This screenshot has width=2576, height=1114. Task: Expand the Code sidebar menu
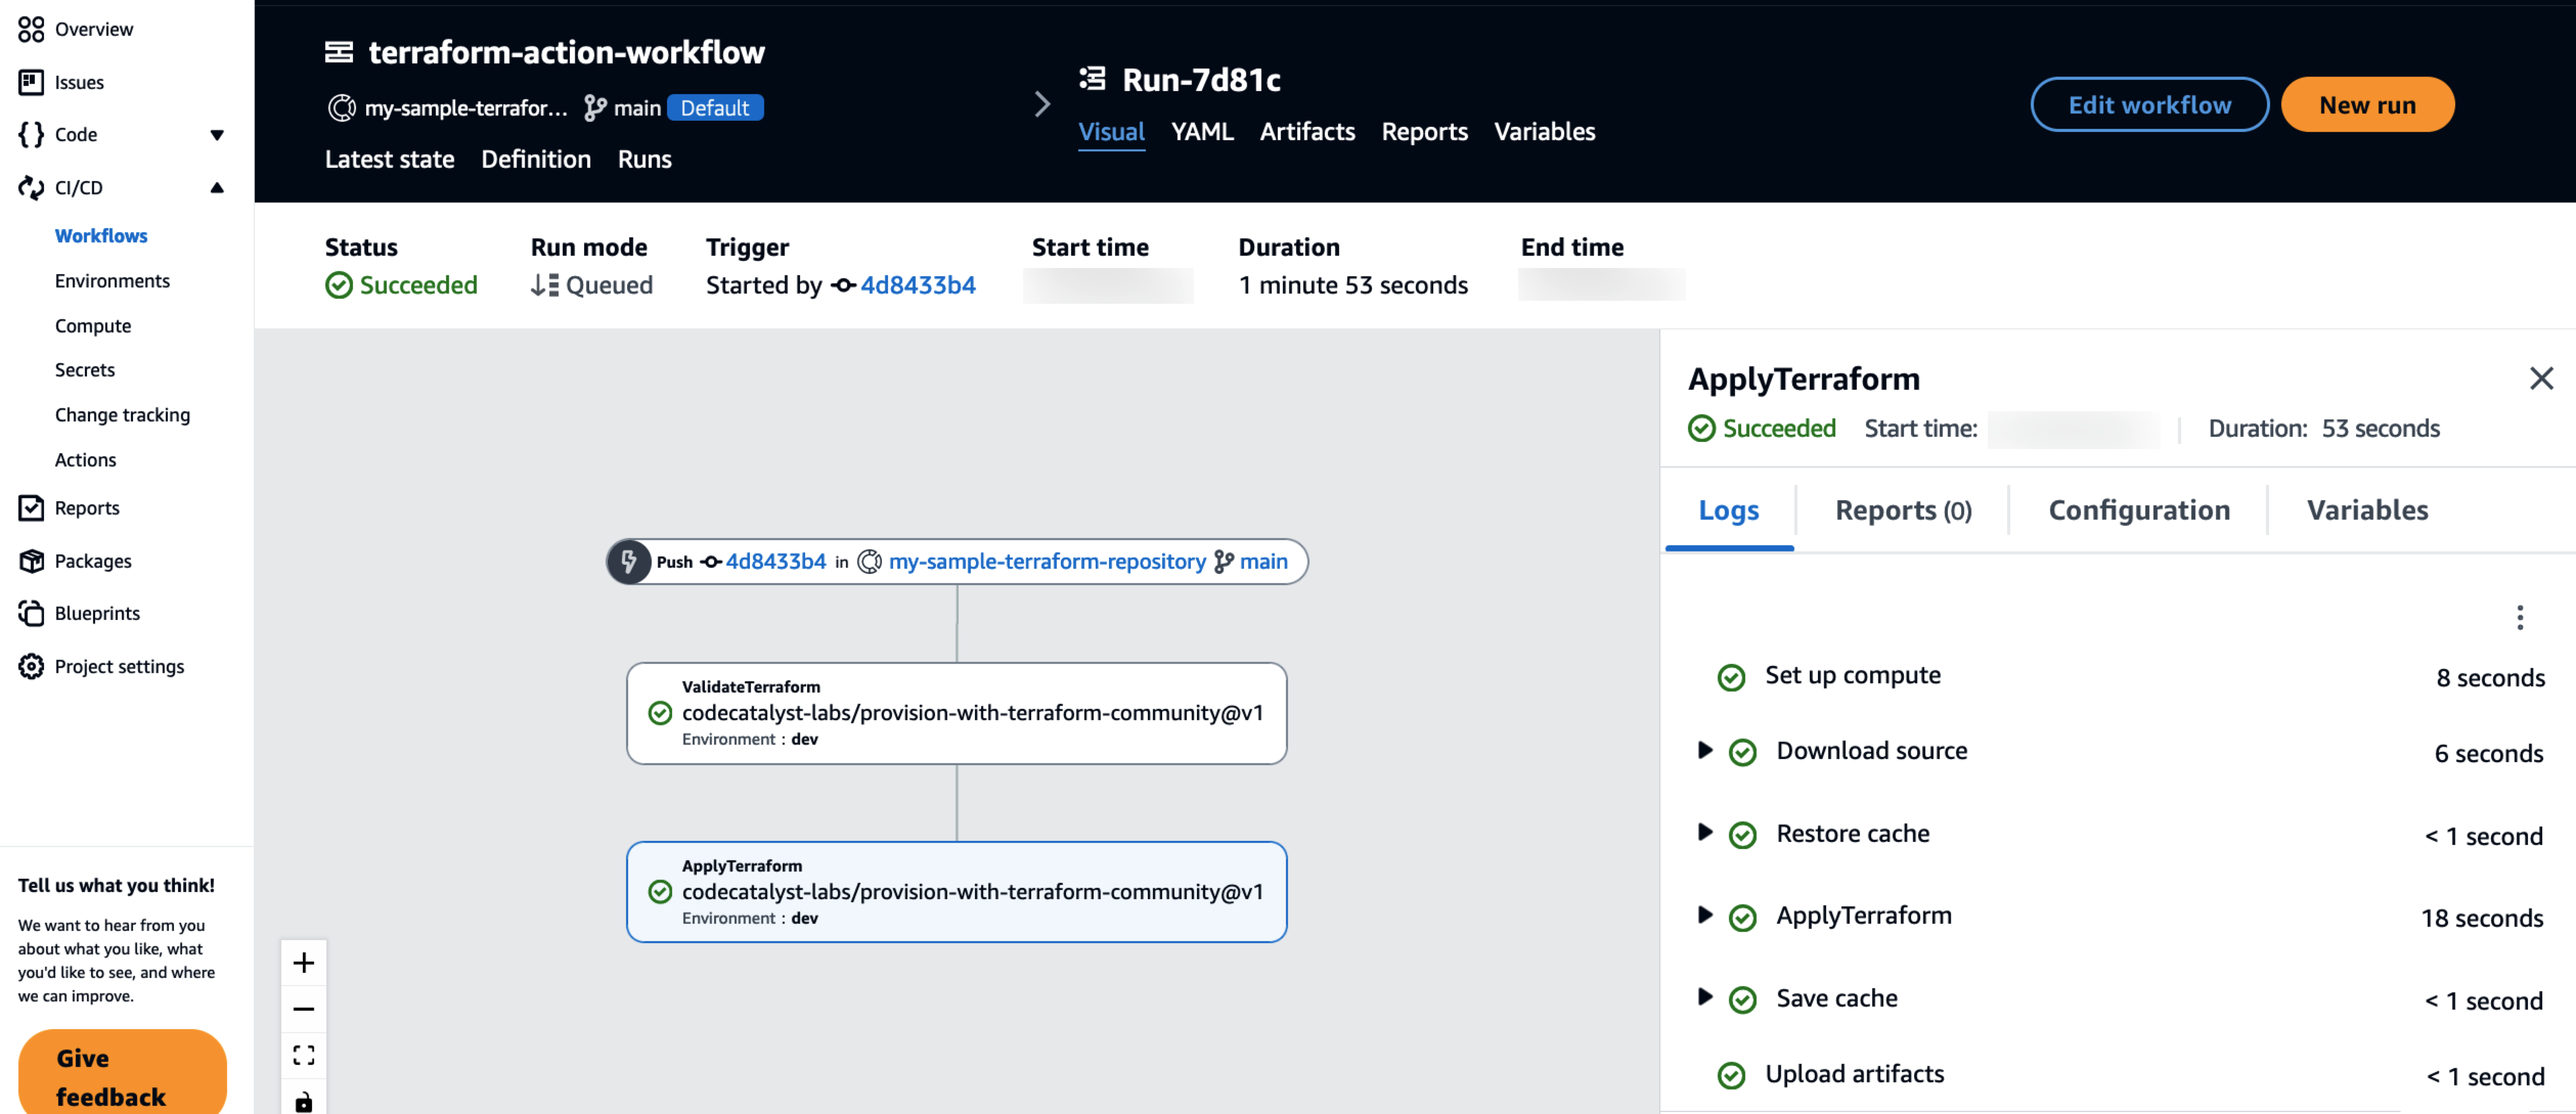217,134
